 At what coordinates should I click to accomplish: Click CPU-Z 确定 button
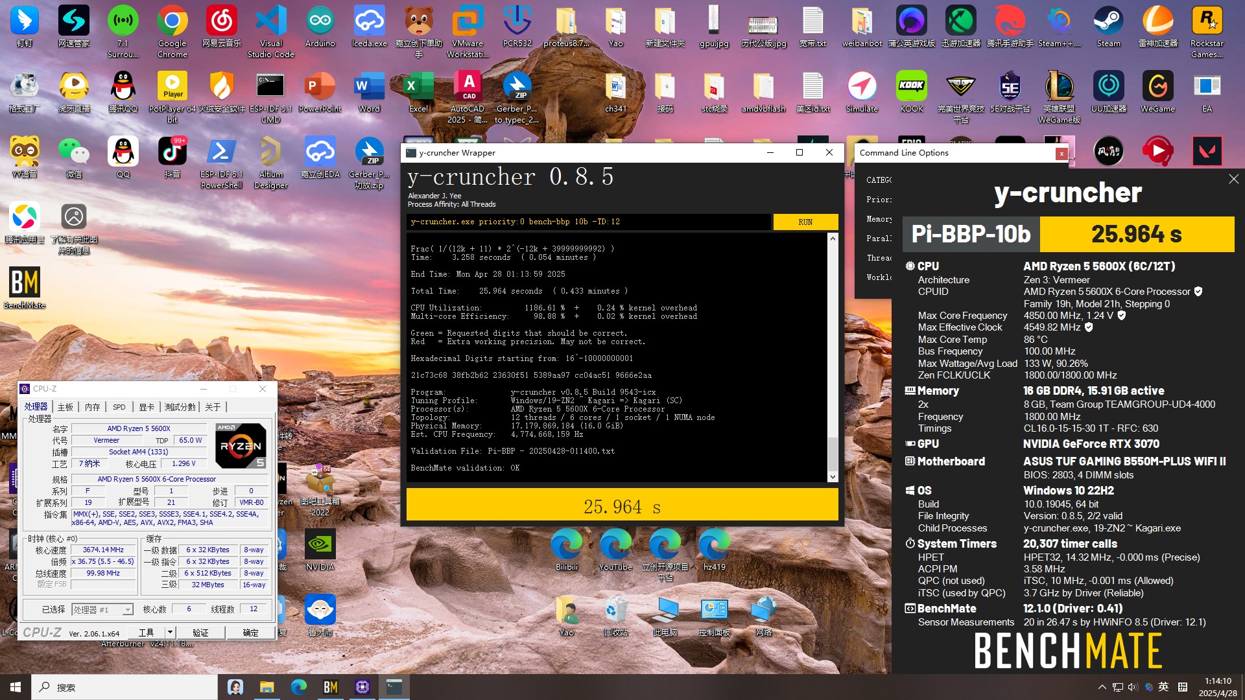250,632
